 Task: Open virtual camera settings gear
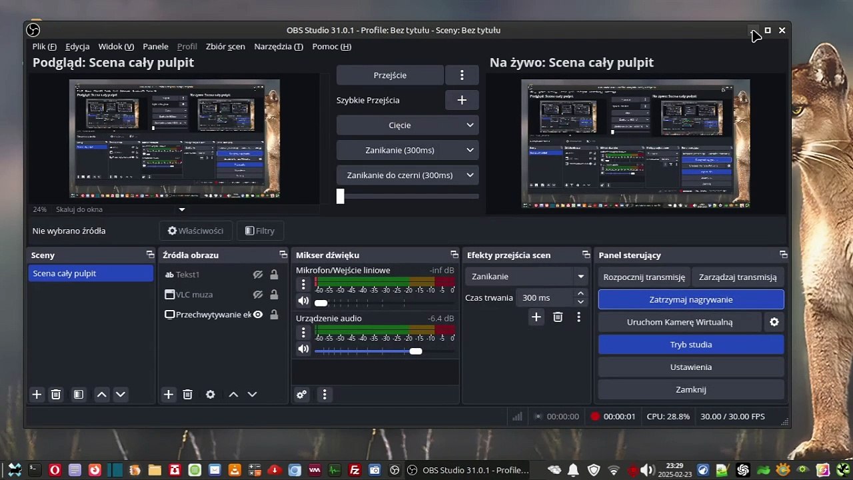[x=774, y=322]
